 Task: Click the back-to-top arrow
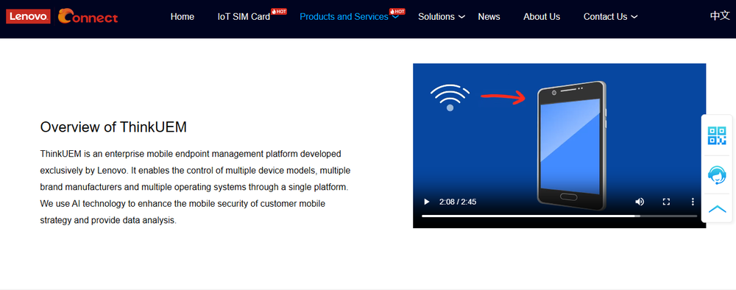(x=717, y=209)
